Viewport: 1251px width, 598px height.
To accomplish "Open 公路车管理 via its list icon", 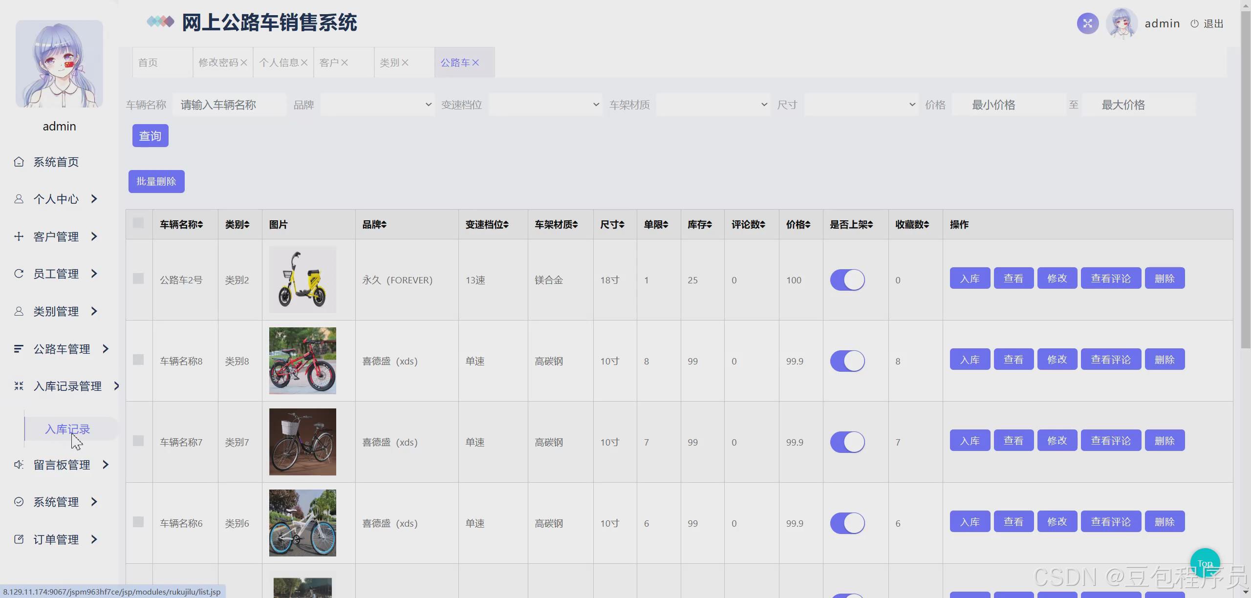I will tap(19, 348).
